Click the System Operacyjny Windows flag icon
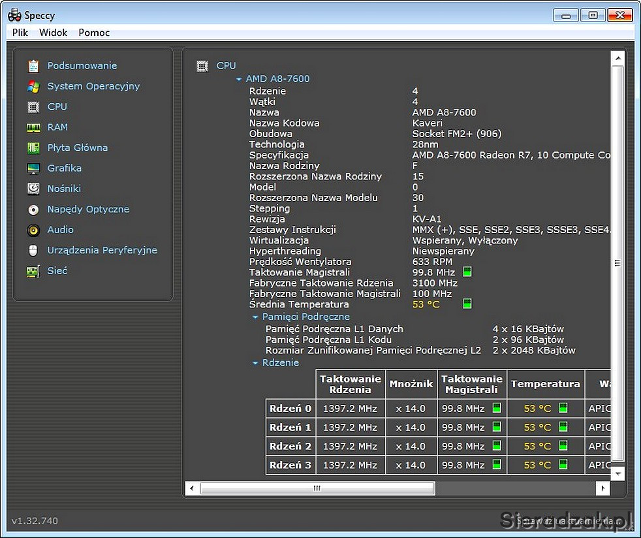 (33, 86)
